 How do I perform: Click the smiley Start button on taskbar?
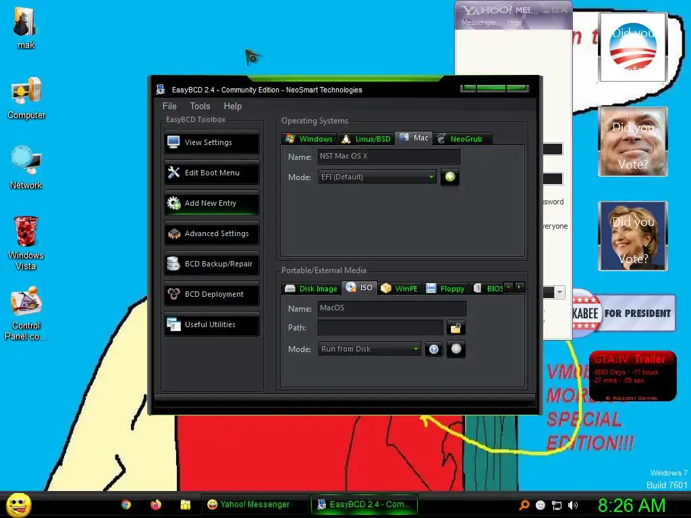[18, 505]
